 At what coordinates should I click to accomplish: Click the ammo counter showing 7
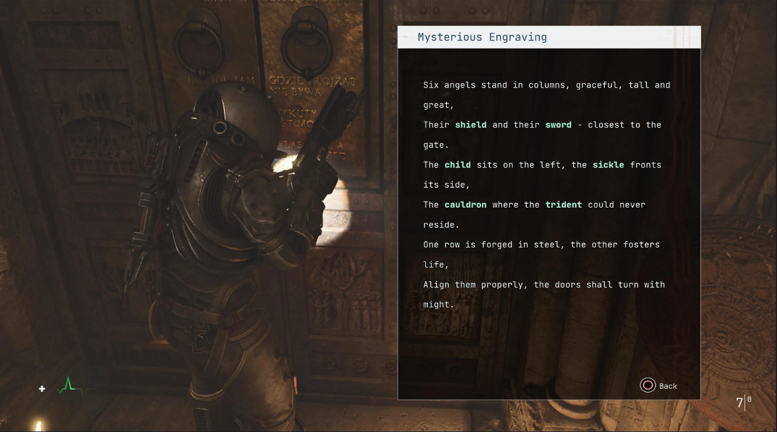740,402
